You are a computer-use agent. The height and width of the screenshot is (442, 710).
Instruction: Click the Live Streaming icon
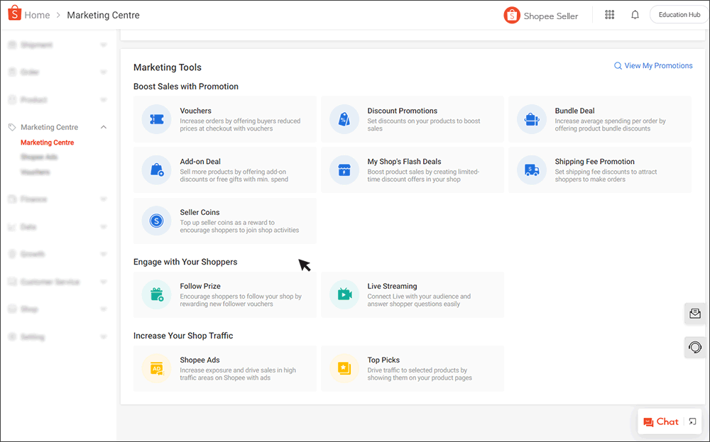[344, 294]
